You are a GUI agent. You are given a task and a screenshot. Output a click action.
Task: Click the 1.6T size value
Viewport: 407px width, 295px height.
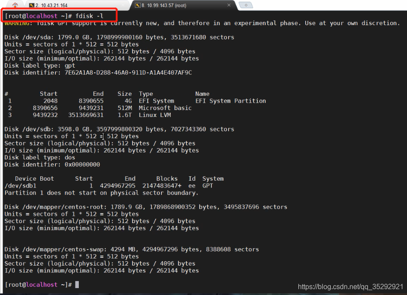[125, 115]
